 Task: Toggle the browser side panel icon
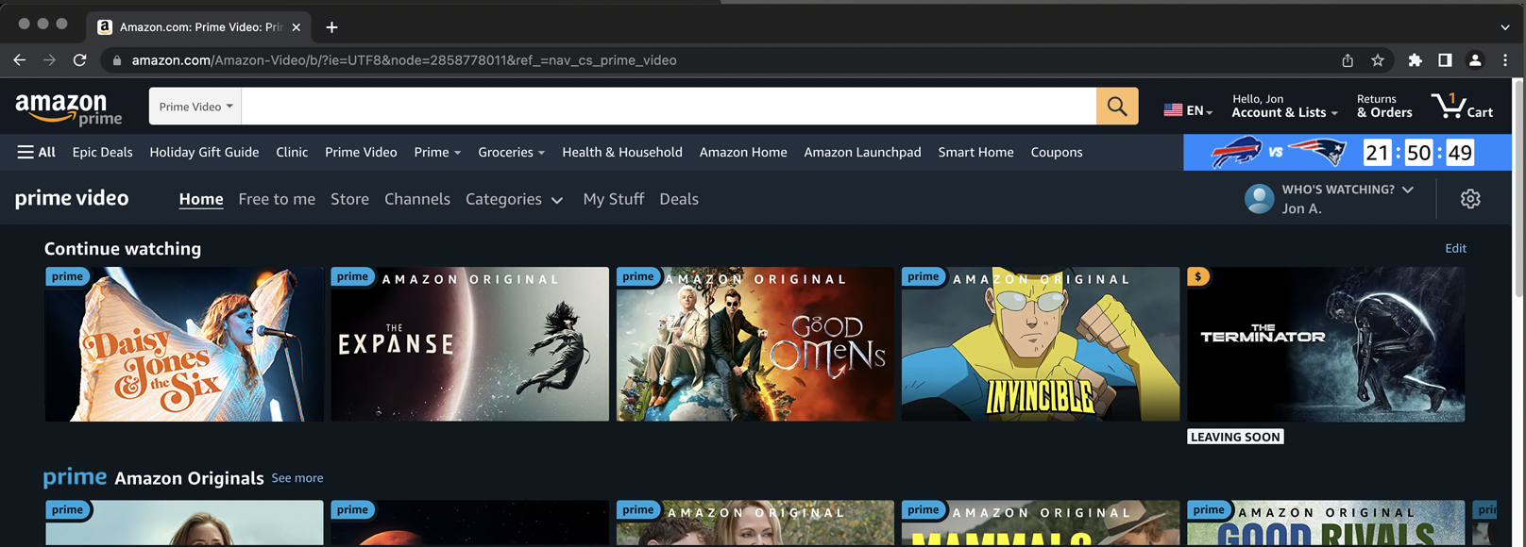(x=1445, y=60)
